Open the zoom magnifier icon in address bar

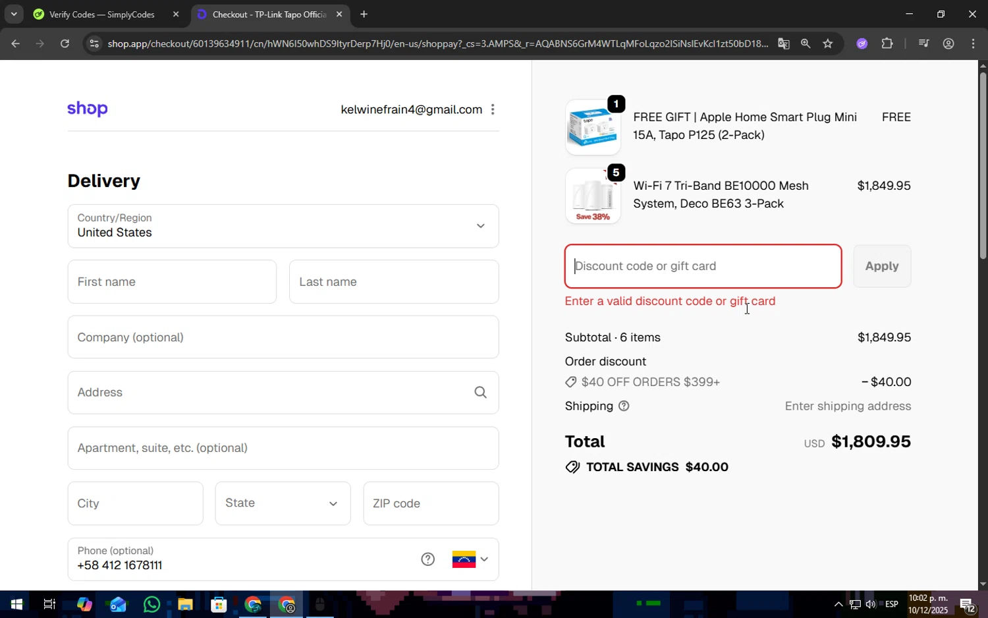coord(806,43)
